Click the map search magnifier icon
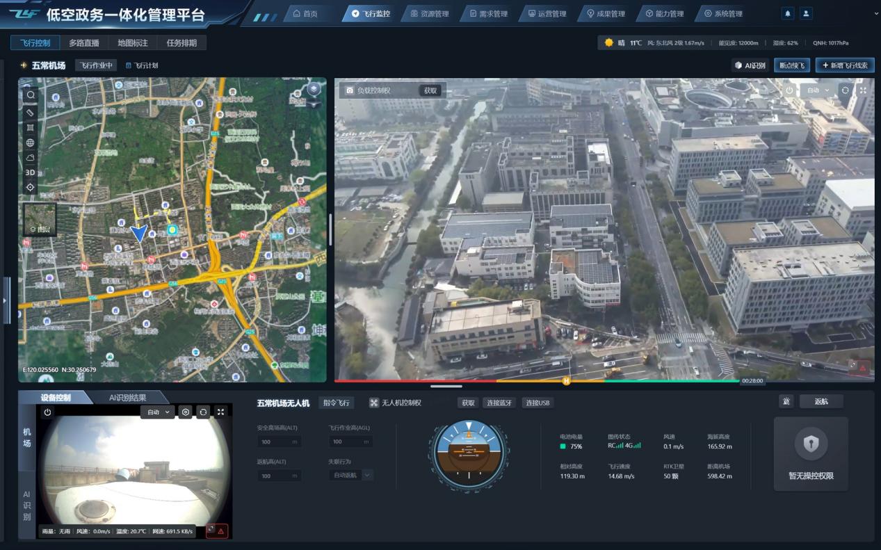 coord(30,95)
